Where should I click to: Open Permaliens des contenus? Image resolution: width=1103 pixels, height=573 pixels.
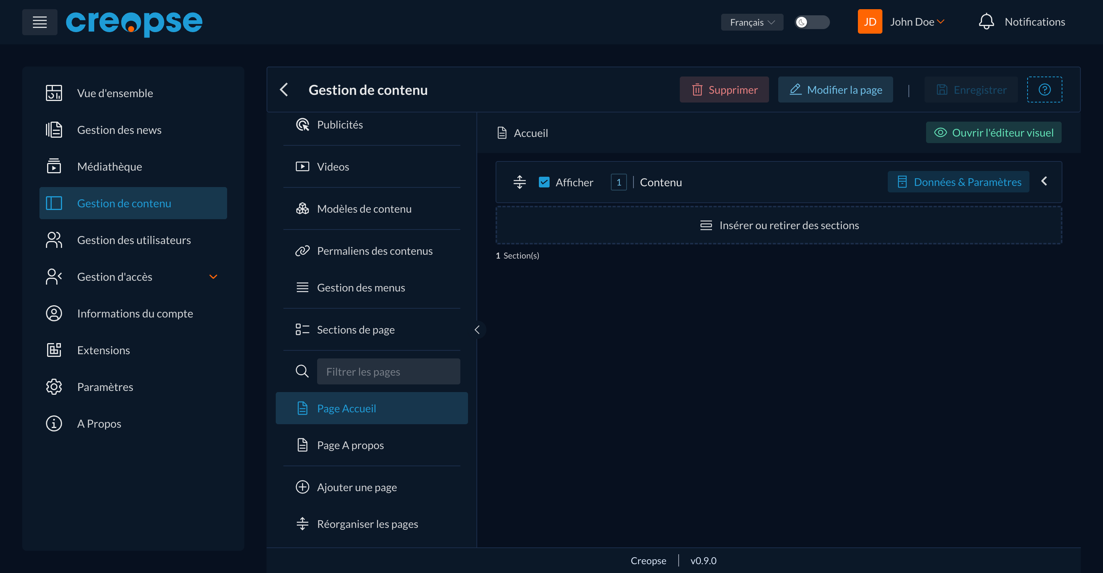click(x=371, y=251)
